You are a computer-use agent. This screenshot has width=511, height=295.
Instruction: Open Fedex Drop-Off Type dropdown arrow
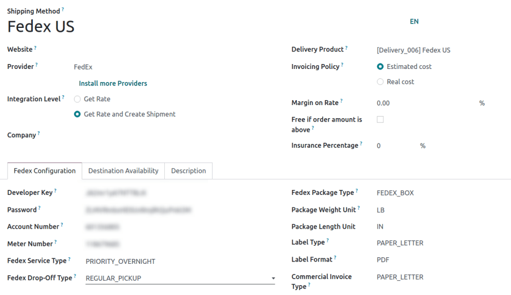273,279
